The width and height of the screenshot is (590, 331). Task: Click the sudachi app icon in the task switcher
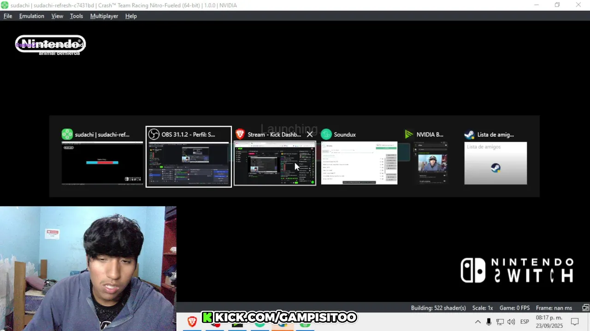coord(67,134)
